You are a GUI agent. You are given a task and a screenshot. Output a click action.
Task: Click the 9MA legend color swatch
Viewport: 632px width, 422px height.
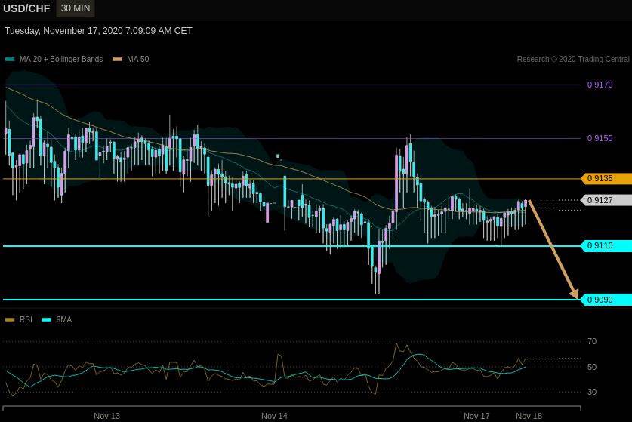(x=47, y=320)
